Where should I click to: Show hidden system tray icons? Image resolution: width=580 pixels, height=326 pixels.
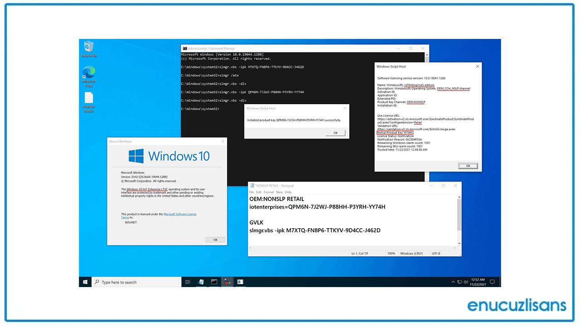click(x=453, y=282)
